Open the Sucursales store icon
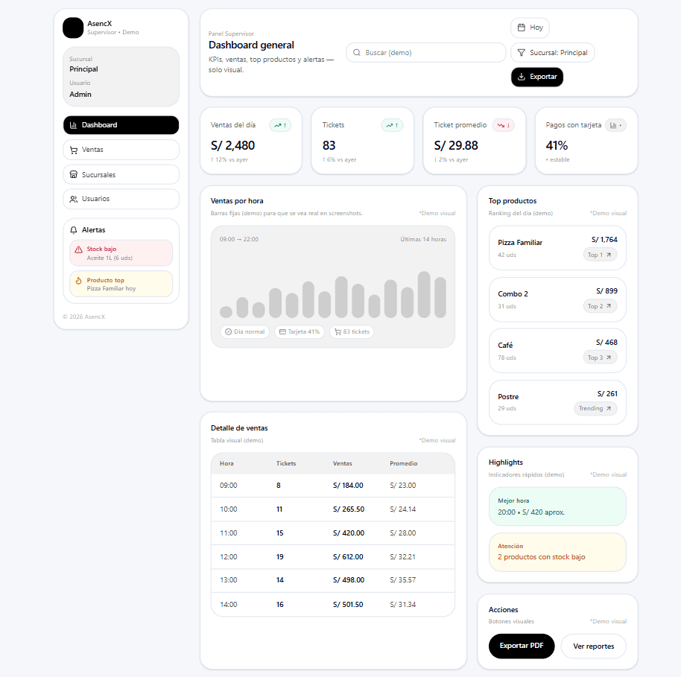This screenshot has width=681, height=677. pyautogui.click(x=73, y=174)
